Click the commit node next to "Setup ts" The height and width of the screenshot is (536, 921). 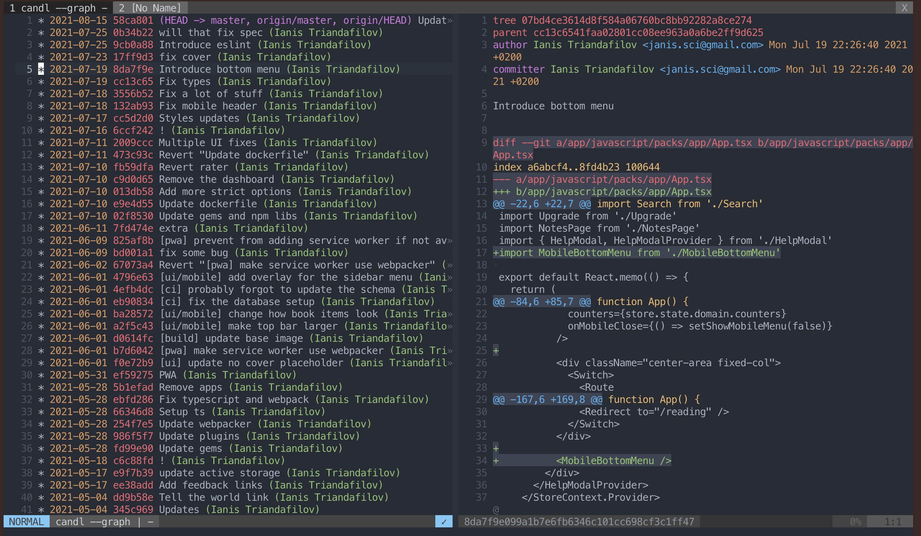[41, 412]
